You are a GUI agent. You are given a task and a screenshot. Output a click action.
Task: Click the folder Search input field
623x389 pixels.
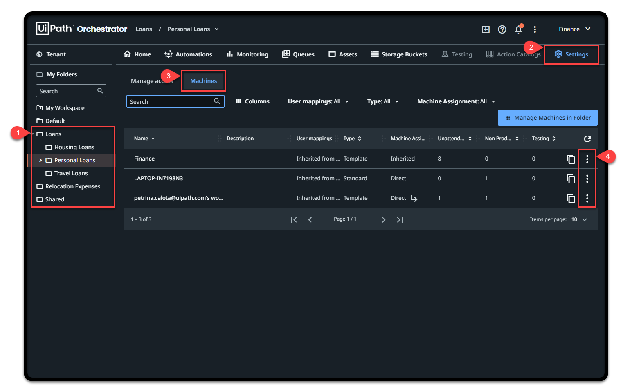(71, 91)
